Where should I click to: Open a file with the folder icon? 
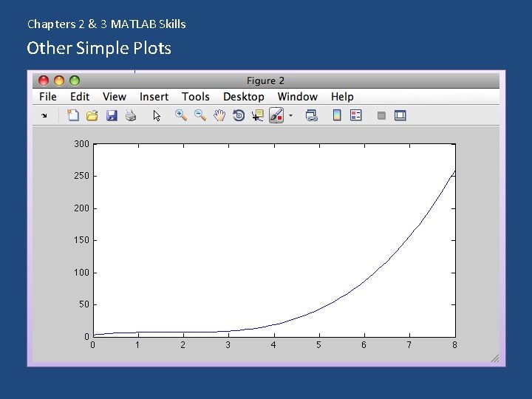coord(92,116)
